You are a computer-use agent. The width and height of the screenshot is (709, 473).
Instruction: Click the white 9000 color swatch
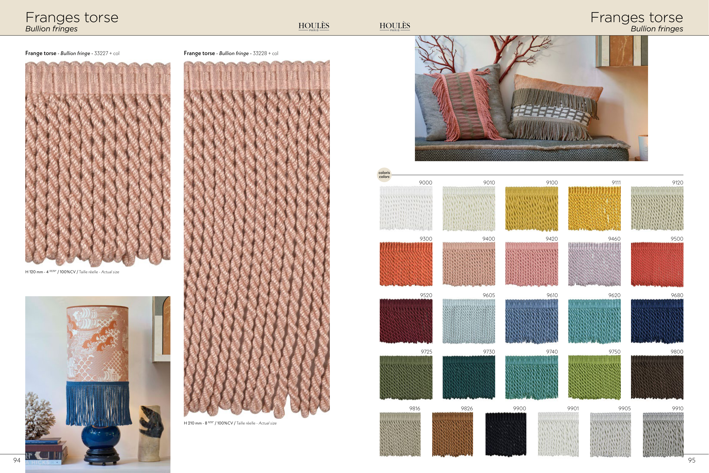(406, 209)
